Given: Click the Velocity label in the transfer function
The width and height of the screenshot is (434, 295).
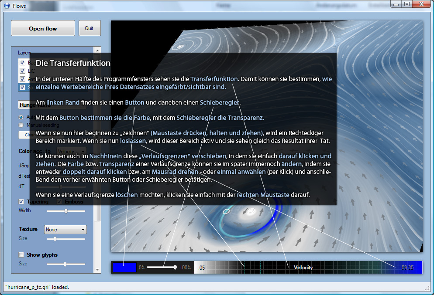Looking at the screenshot, I should [x=303, y=268].
